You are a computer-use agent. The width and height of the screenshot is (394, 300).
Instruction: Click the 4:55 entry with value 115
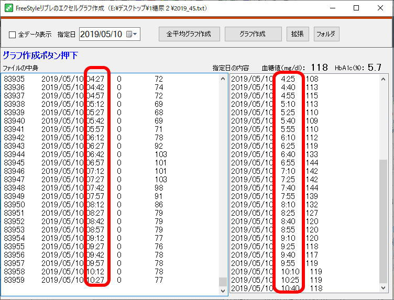pyautogui.click(x=275, y=96)
